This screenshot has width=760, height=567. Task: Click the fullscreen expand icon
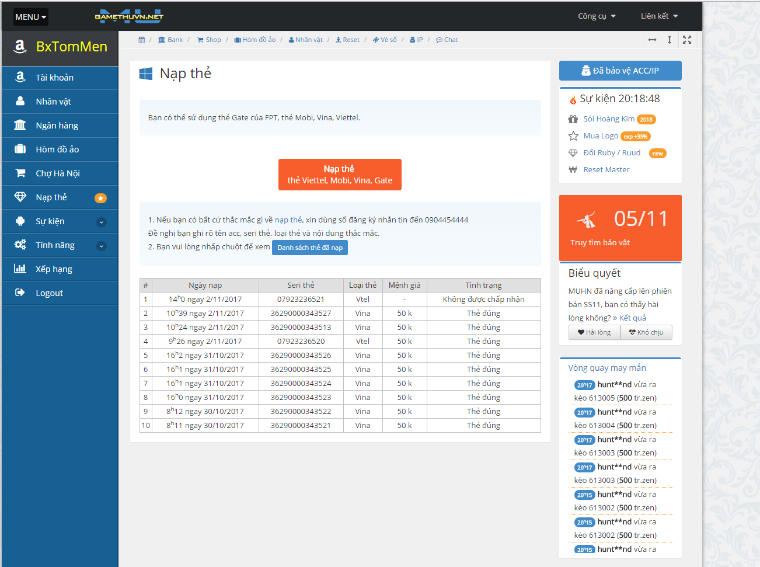pyautogui.click(x=687, y=40)
